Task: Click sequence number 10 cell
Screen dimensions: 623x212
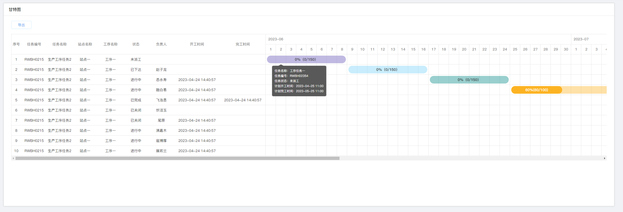Action: tap(16, 151)
